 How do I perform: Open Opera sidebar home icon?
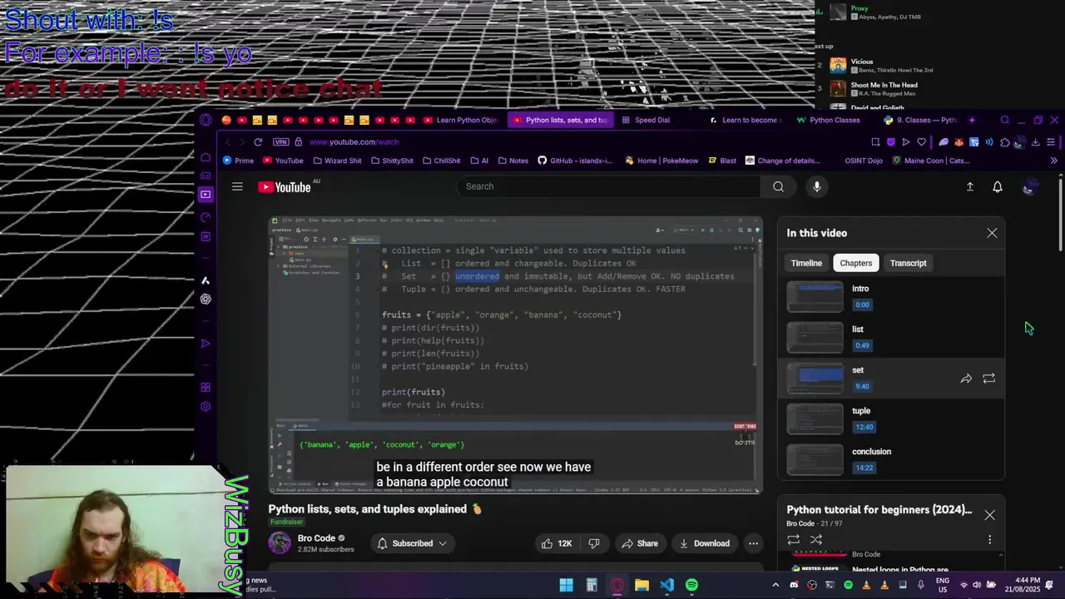(x=206, y=156)
